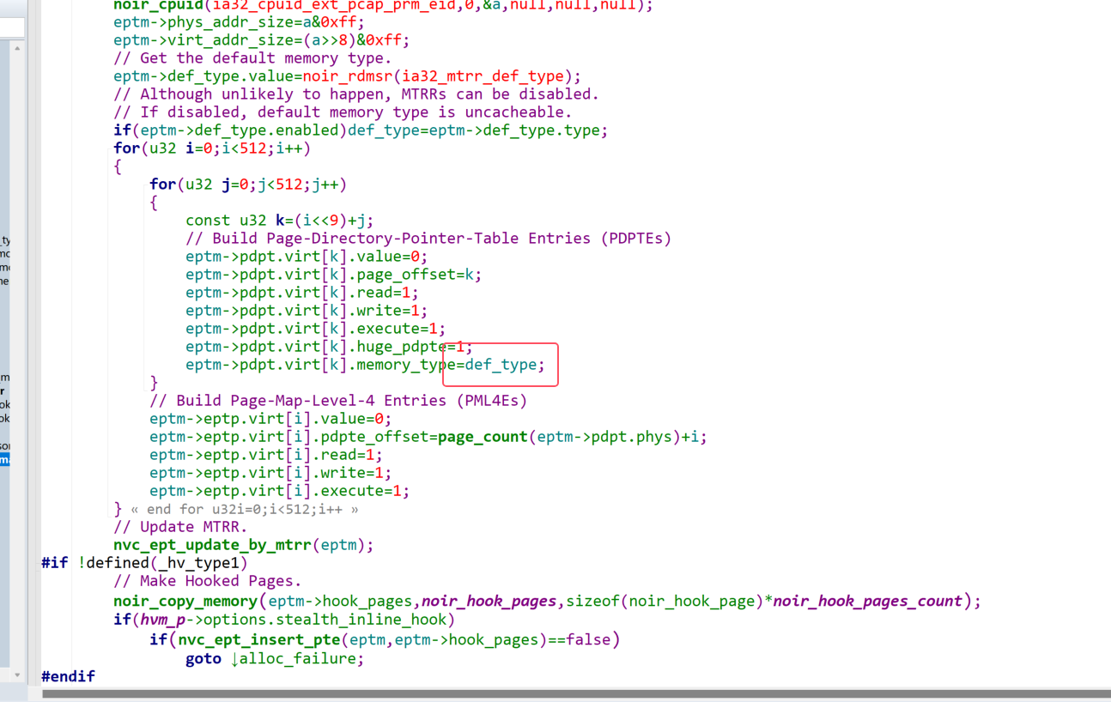Click the "for(u32 i=0;i<512;i++)" loop header
Screen dimensions: 1111x702
click(212, 148)
